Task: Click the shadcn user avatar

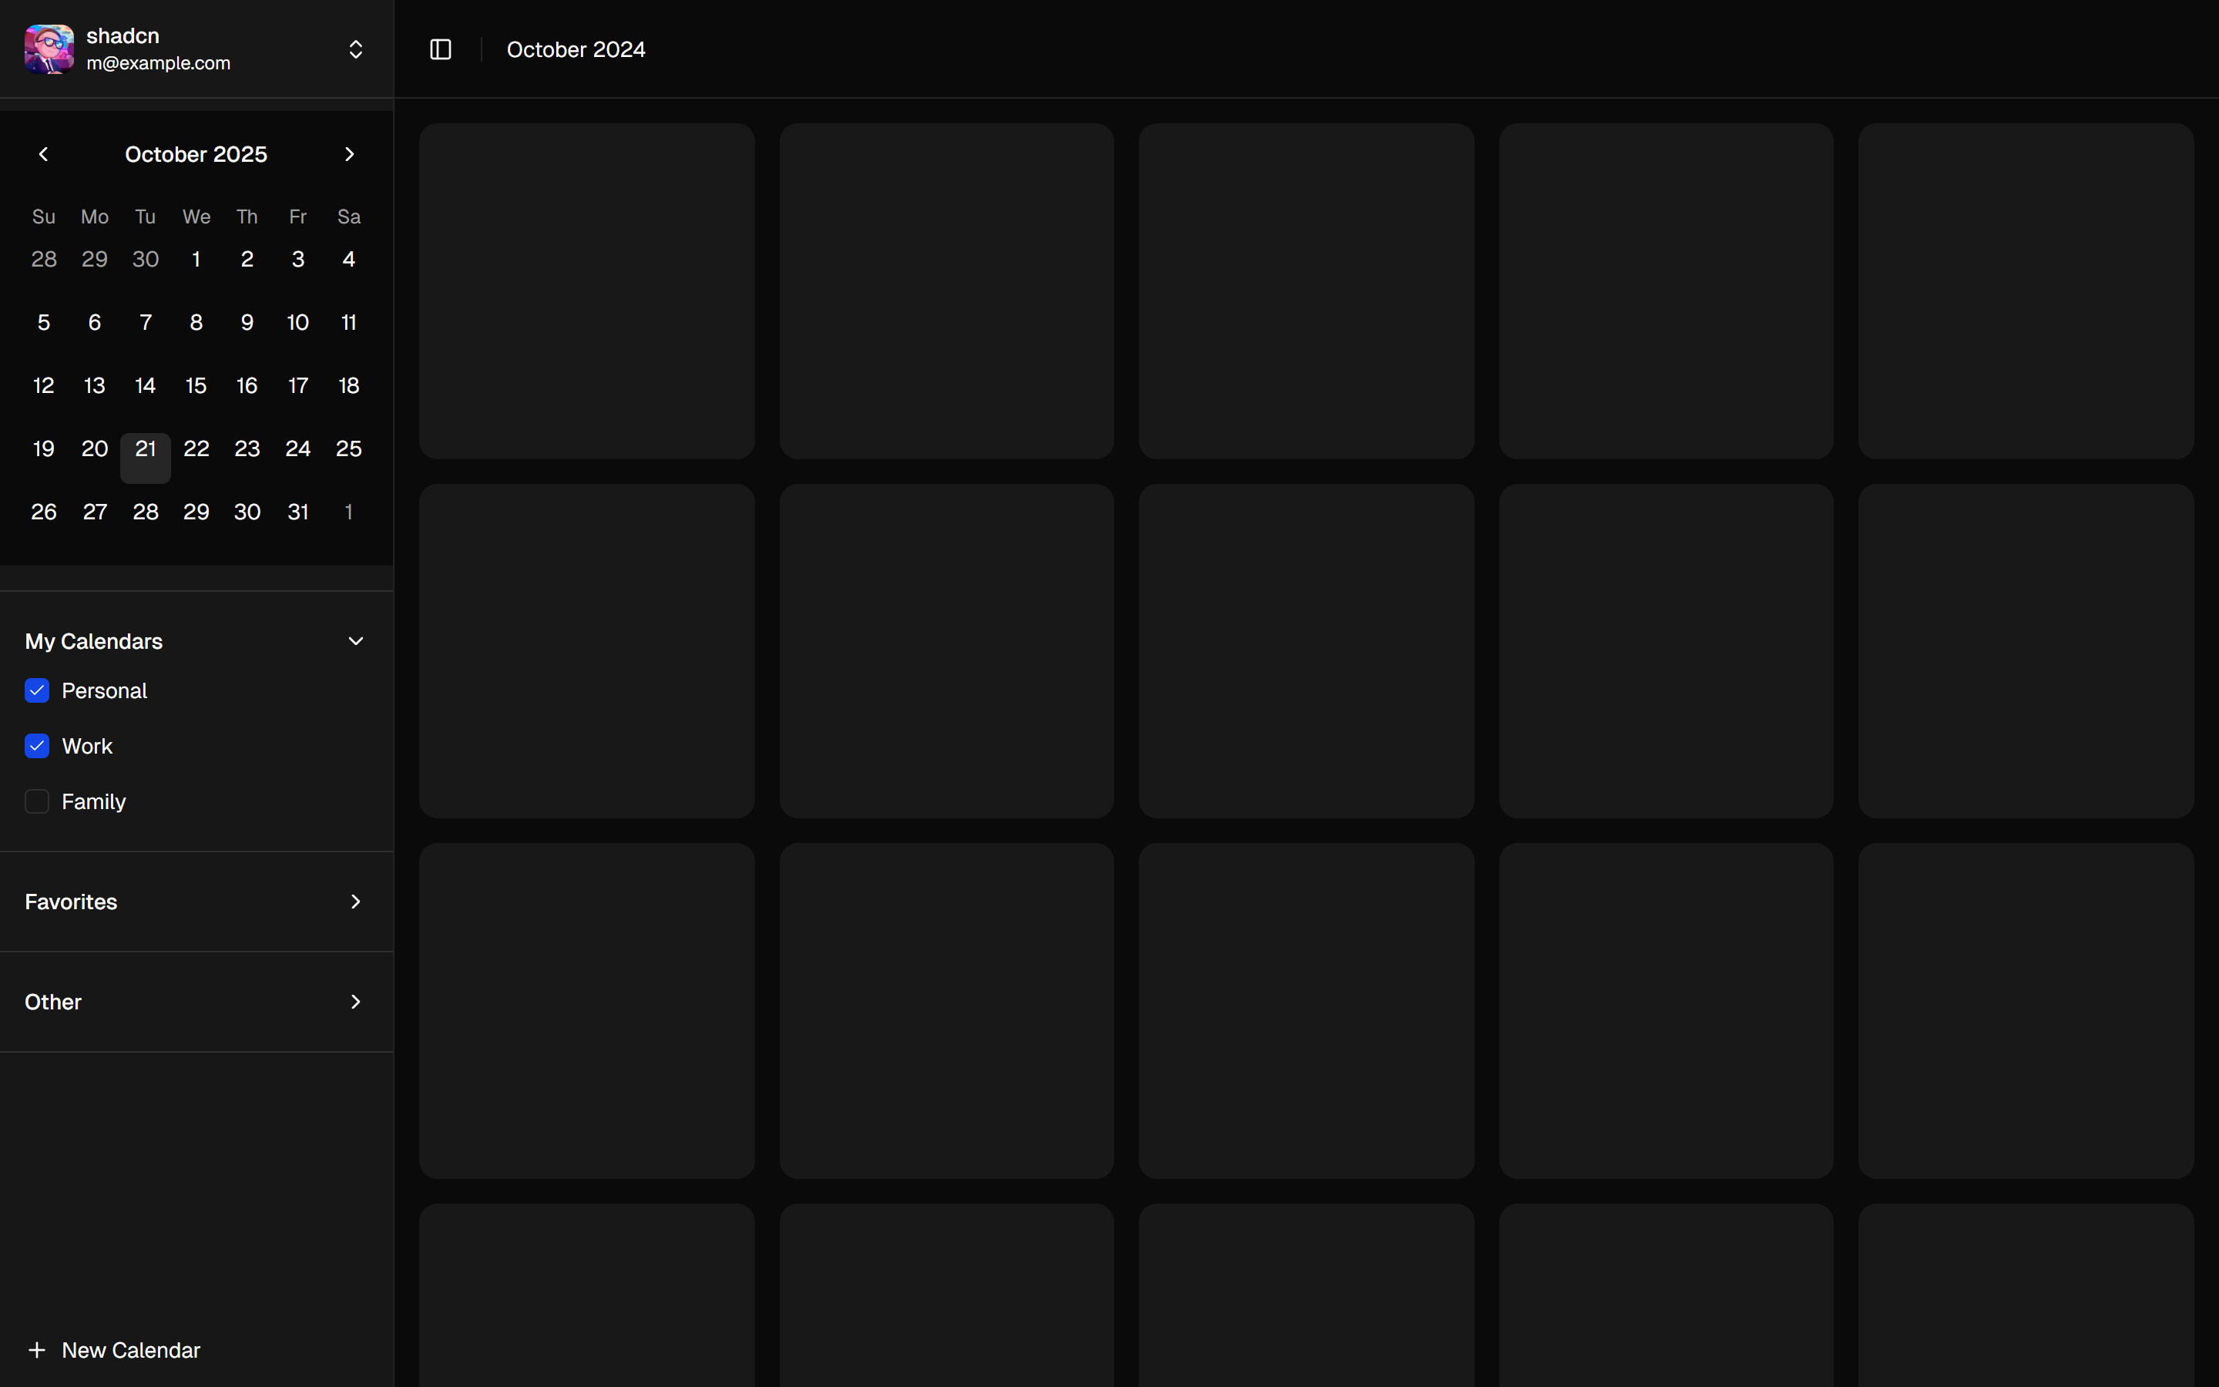Action: [49, 49]
